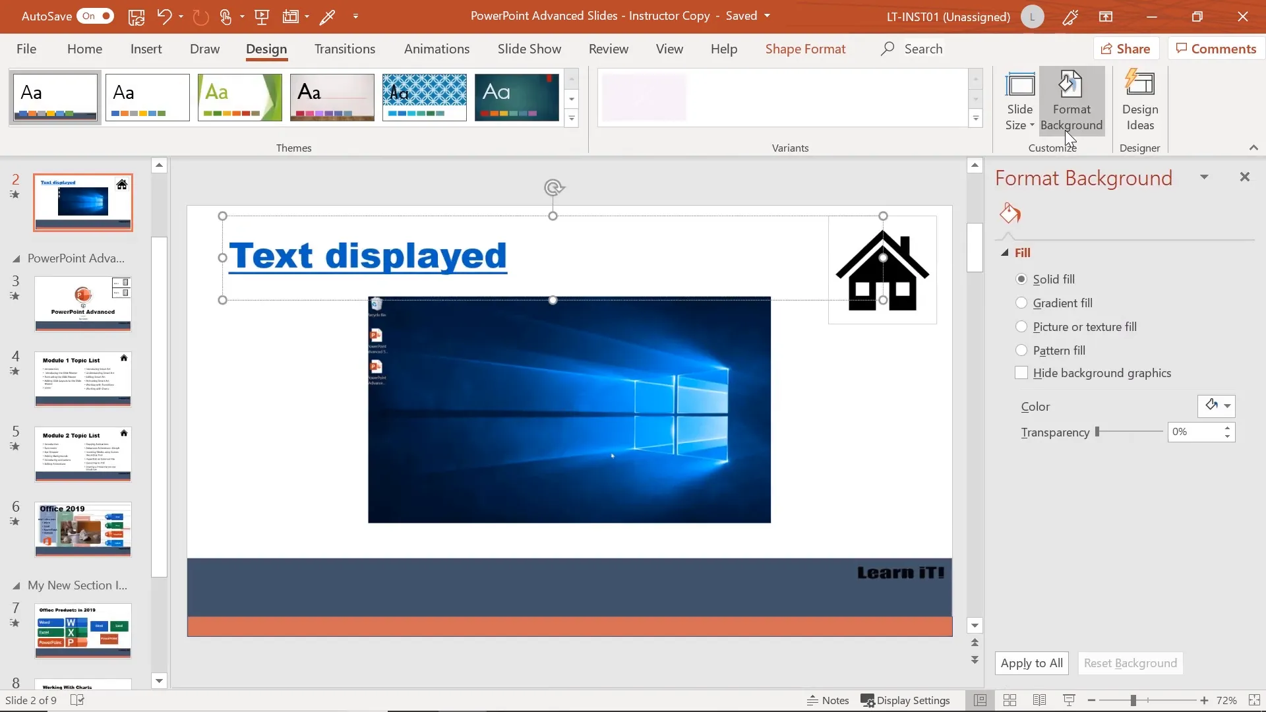Open the File tab

tap(26, 49)
